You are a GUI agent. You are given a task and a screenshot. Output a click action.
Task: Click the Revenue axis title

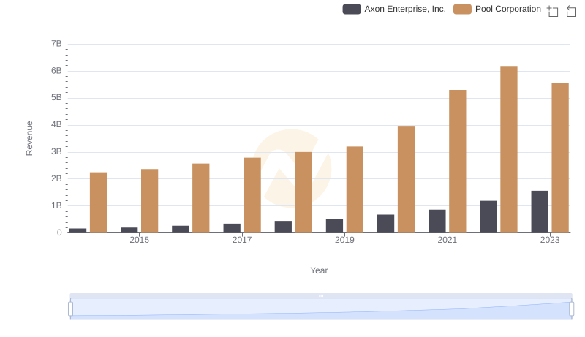point(29,138)
